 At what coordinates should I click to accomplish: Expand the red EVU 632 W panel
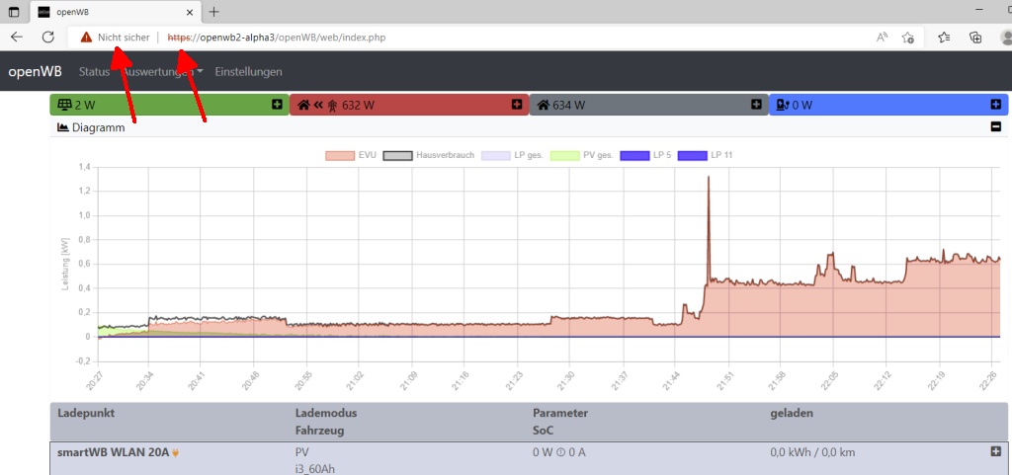516,105
